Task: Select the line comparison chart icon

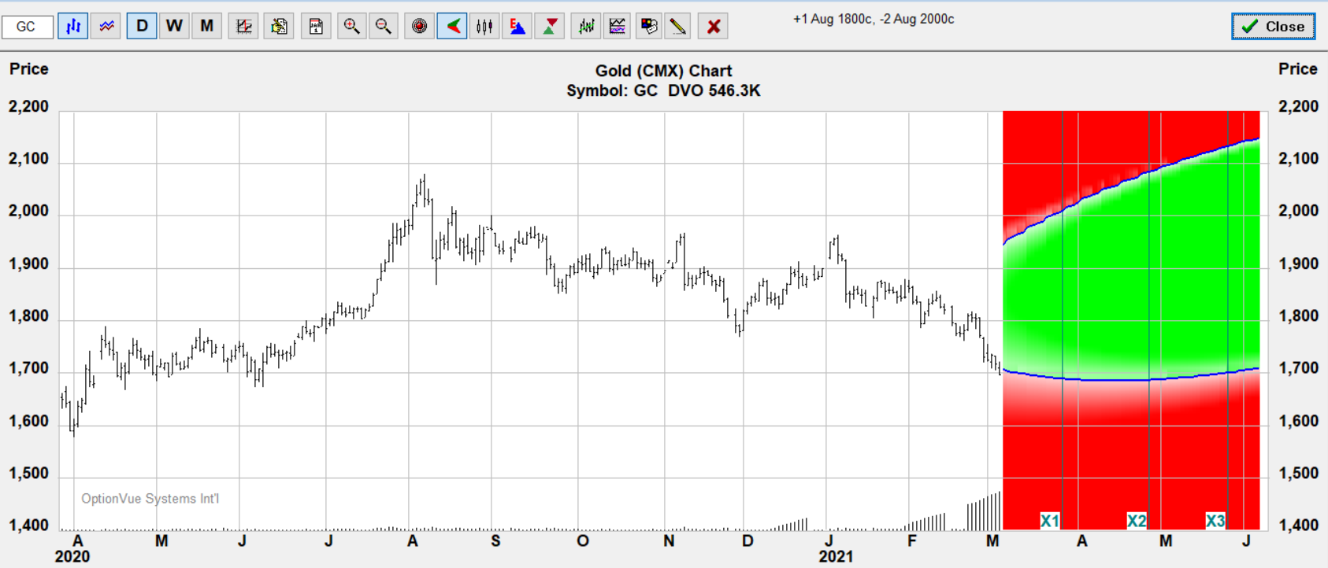Action: [x=106, y=26]
